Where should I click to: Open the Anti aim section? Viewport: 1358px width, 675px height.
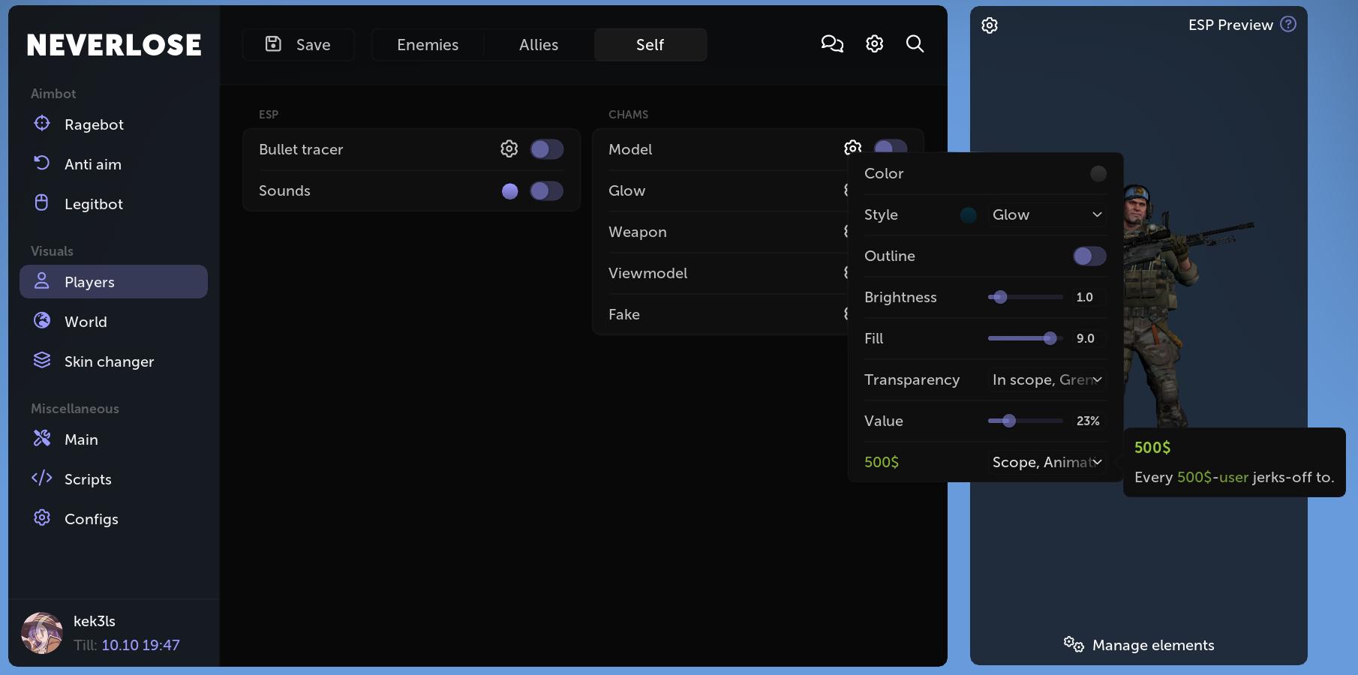point(113,164)
